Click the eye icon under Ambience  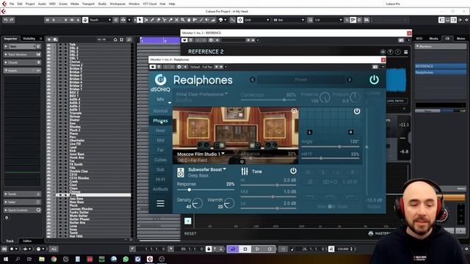coord(242,161)
